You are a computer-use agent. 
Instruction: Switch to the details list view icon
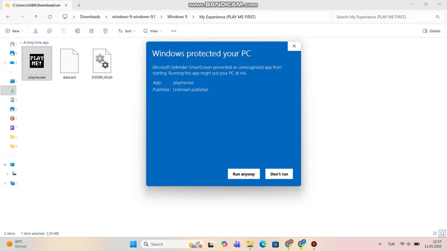435,233
